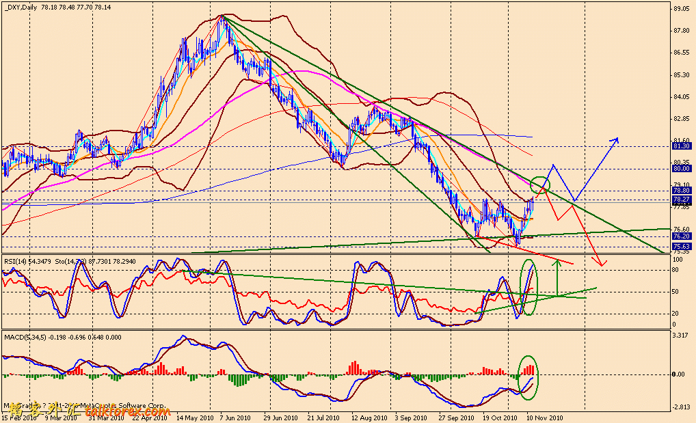Click the 50 level on RSI scale

(675, 292)
